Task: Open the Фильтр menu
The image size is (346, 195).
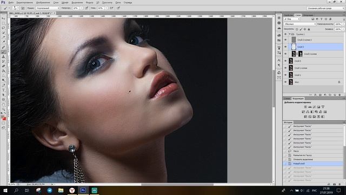Action: (x=89, y=2)
